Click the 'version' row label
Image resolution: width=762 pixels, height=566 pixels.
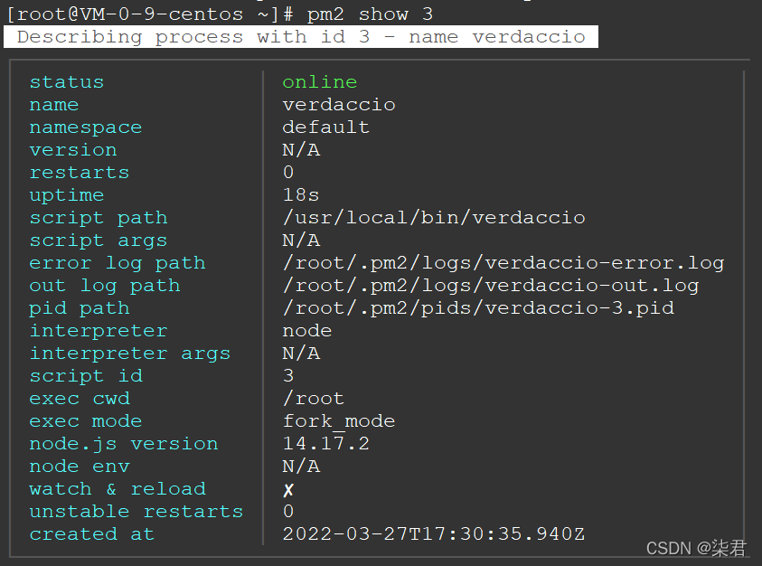point(73,150)
